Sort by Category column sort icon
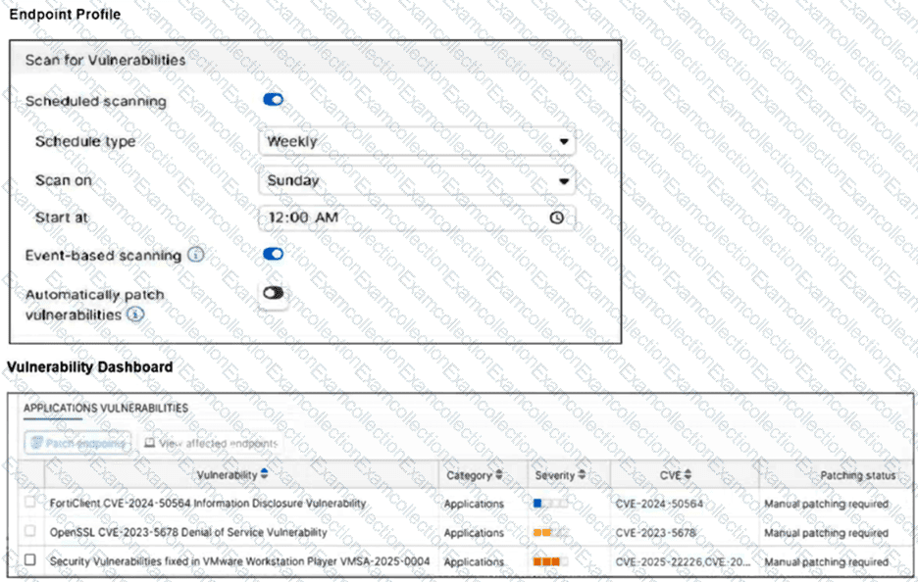Screen dimensions: 918x582 498,475
